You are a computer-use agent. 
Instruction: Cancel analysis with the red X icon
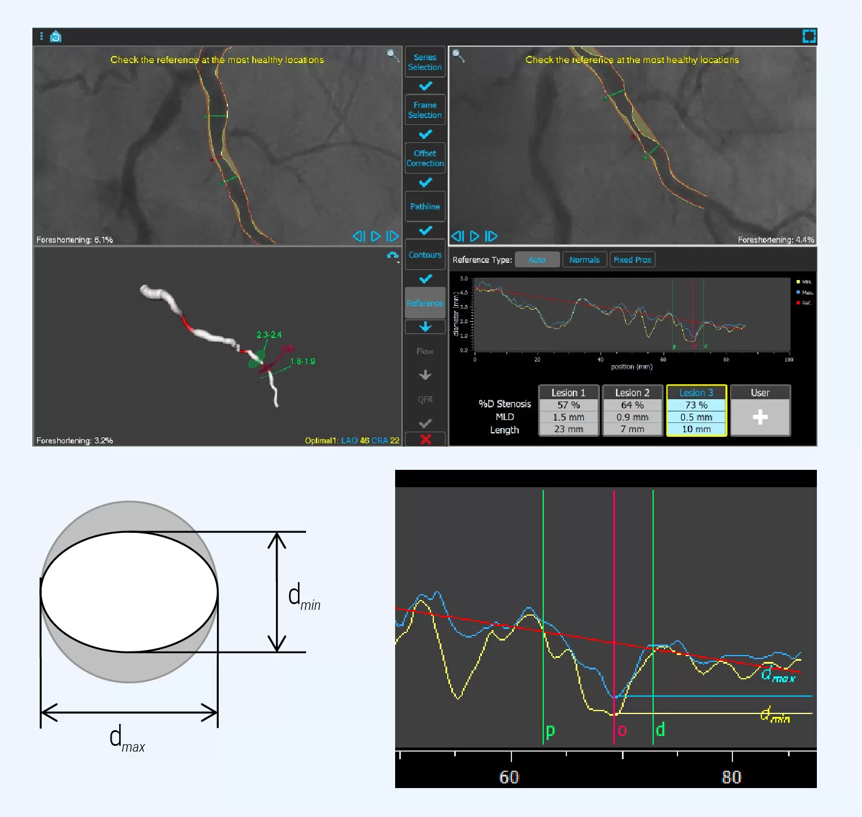[x=425, y=439]
